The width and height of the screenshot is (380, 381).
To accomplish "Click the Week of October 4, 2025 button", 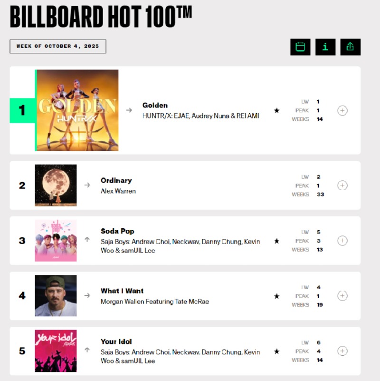I will pos(58,46).
